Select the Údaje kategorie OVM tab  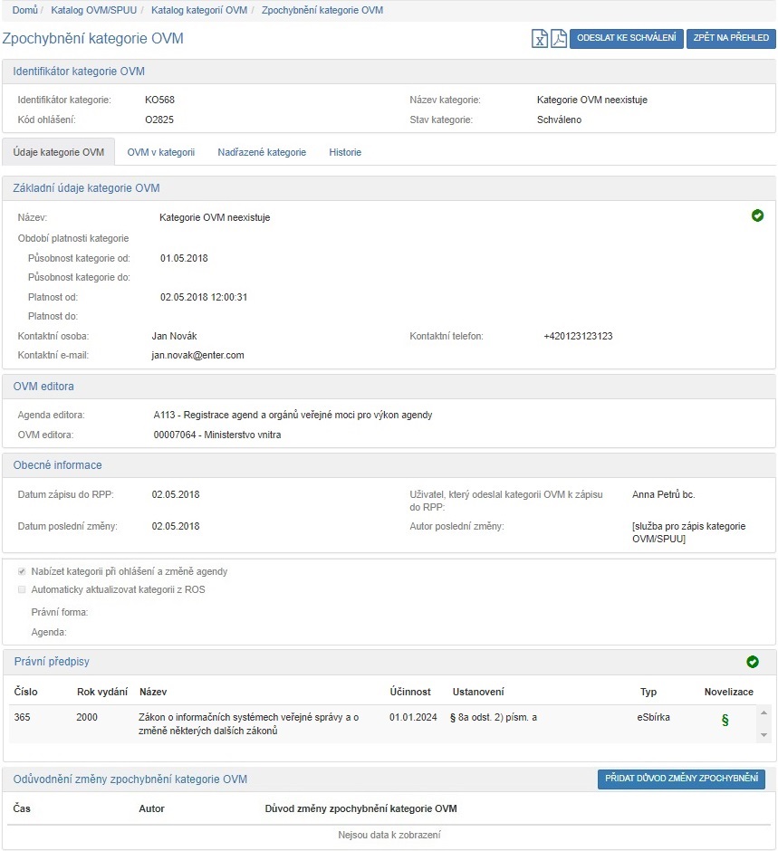click(x=59, y=152)
